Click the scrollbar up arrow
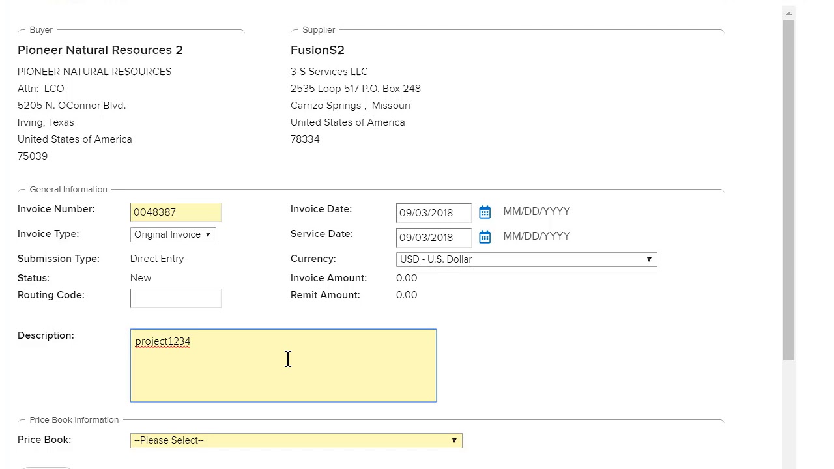 (788, 13)
